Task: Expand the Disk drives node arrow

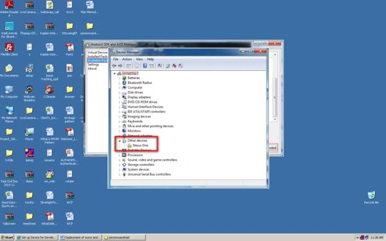Action: click(x=120, y=93)
